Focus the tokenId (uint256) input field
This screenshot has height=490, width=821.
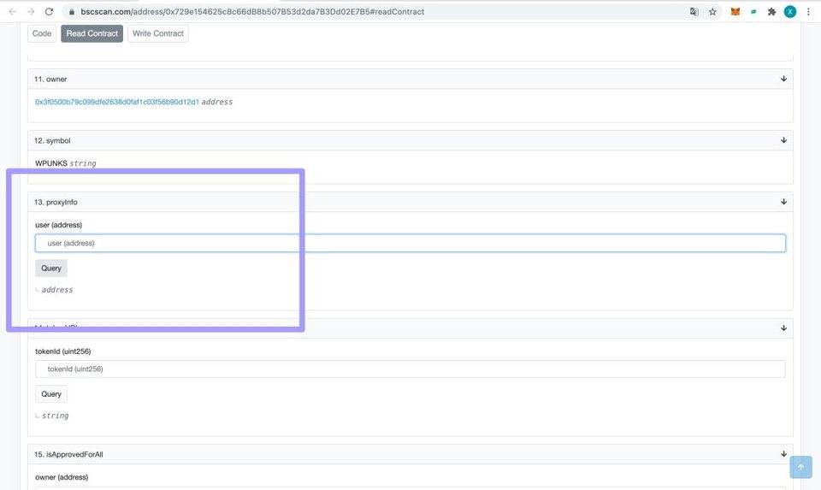[x=410, y=369]
